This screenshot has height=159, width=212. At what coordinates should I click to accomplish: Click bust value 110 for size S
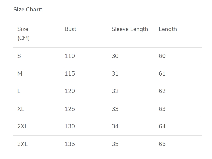[69, 56]
